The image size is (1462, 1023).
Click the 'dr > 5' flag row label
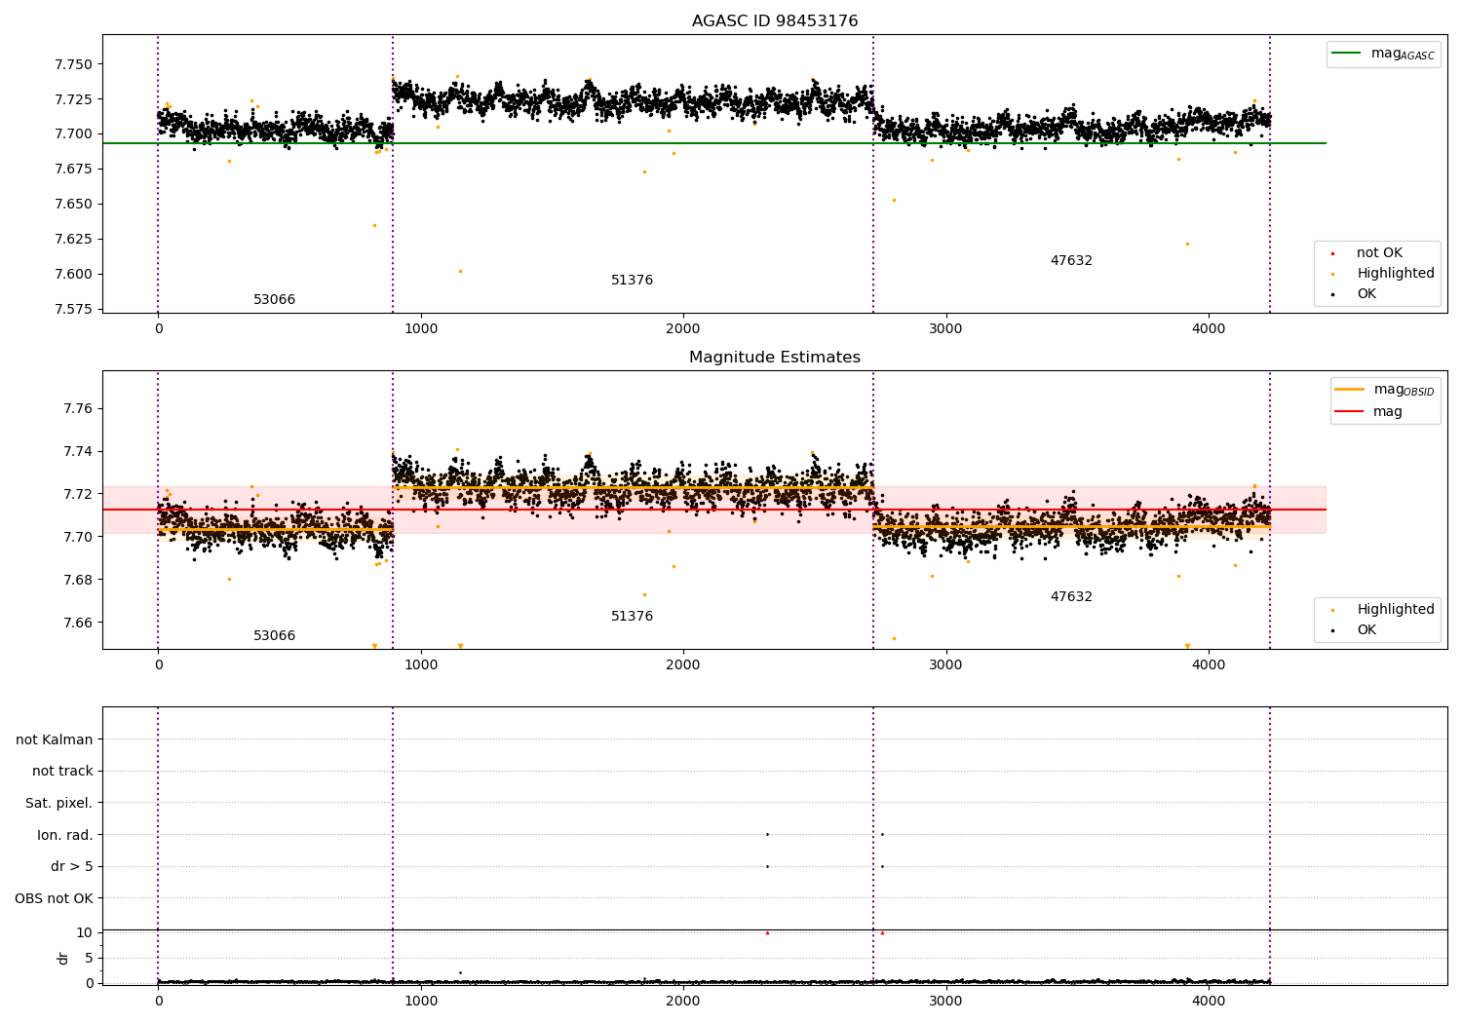coord(72,867)
